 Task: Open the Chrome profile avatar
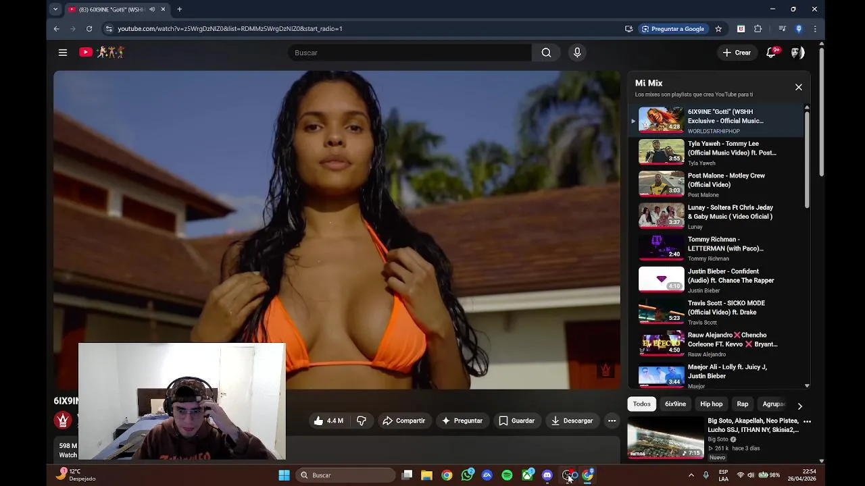pos(799,29)
